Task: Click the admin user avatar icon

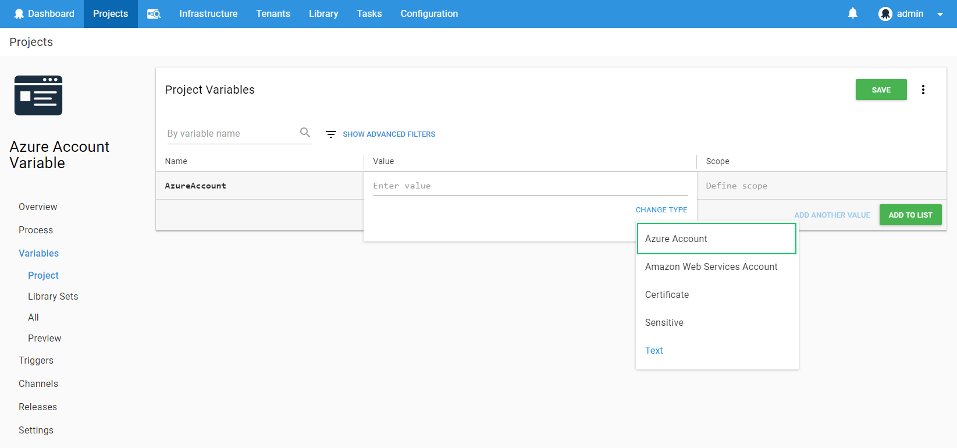Action: (885, 14)
